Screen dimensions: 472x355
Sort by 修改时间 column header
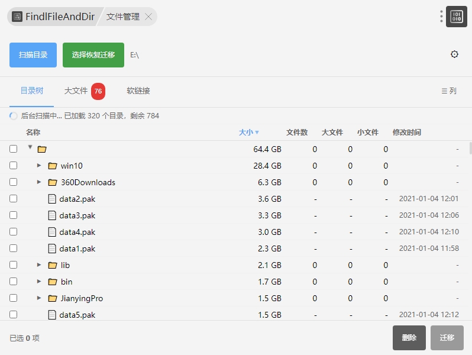point(406,132)
